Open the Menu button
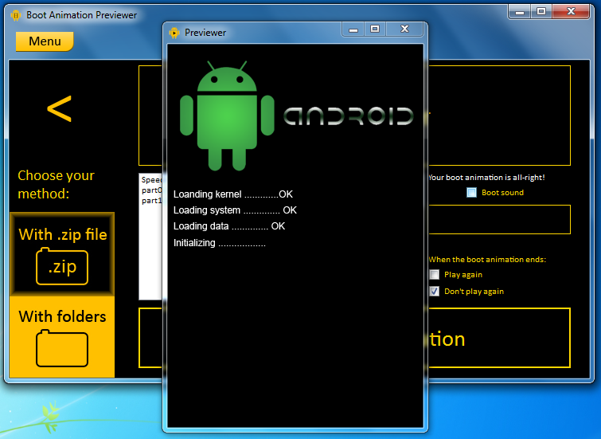The height and width of the screenshot is (439, 601). tap(45, 41)
